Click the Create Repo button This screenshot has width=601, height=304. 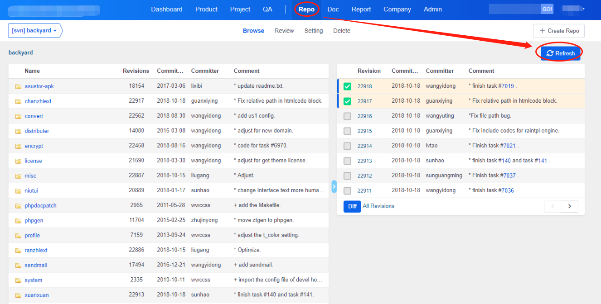559,31
